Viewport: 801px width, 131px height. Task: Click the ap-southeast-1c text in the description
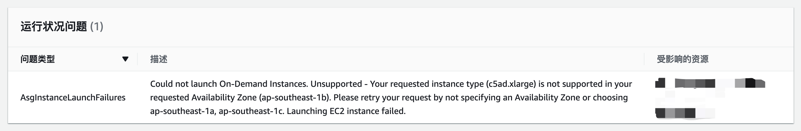tap(251, 111)
